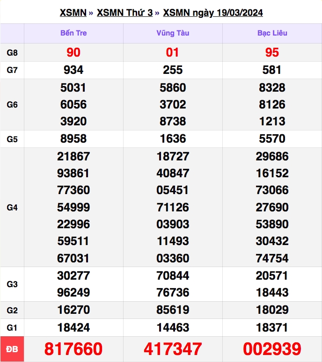Select G7 number 934
Viewport: 322px width, 362px height.
click(73, 70)
